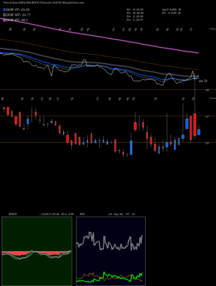Select the 'Pre C: 25.97' close value
Screen dimensions: 216x286
click(x=135, y=20)
